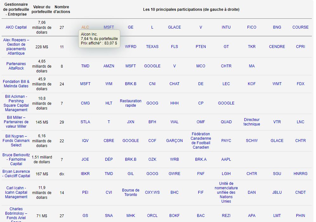This screenshot has height=222, width=316.
Task: Click the AKO Capital portfolio manager link
Action: pyautogui.click(x=16, y=27)
